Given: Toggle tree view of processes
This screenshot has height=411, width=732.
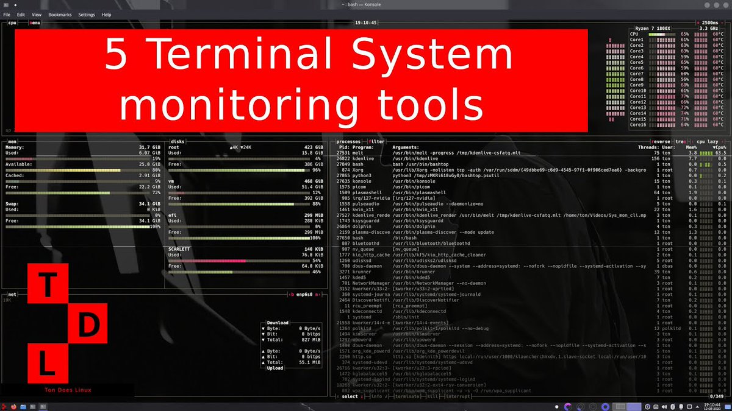Looking at the screenshot, I should click(x=680, y=141).
